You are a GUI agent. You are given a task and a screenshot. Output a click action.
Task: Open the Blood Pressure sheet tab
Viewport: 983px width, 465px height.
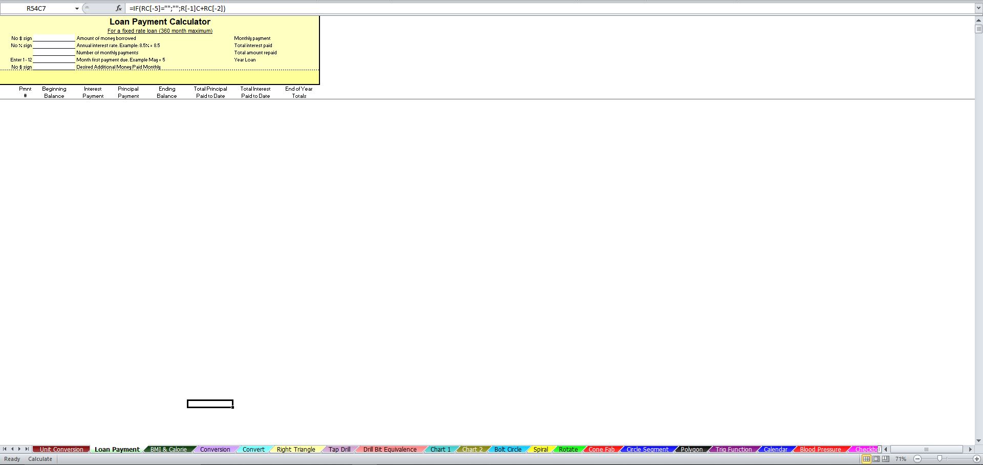[820, 449]
